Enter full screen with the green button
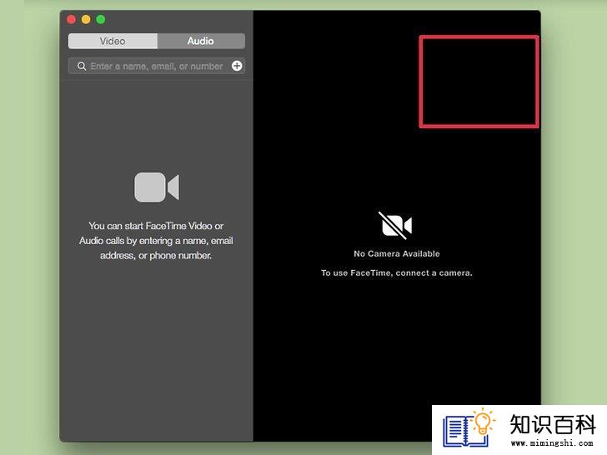Screen dimensions: 607x455 coord(101,19)
